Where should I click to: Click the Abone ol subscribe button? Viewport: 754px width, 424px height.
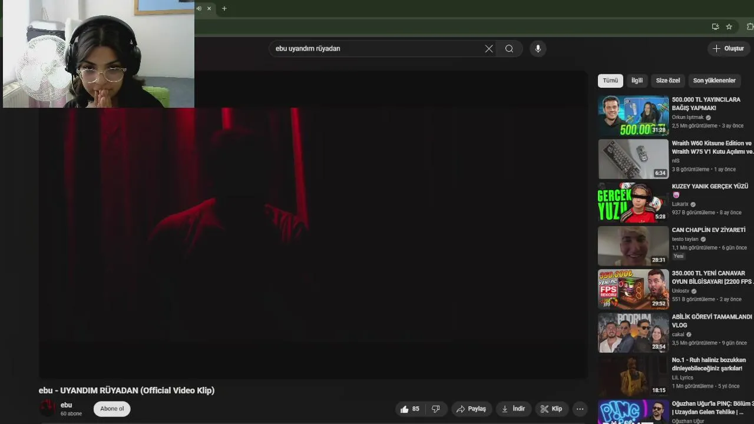pyautogui.click(x=112, y=409)
